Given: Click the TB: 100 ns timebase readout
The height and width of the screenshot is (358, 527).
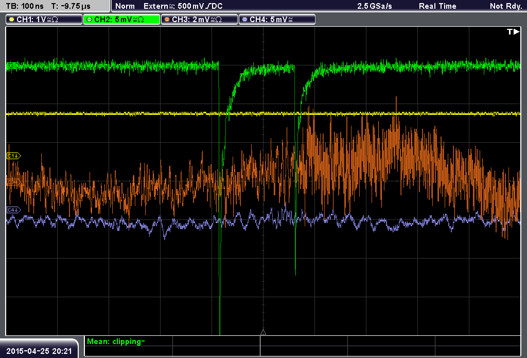Looking at the screenshot, I should pyautogui.click(x=25, y=6).
